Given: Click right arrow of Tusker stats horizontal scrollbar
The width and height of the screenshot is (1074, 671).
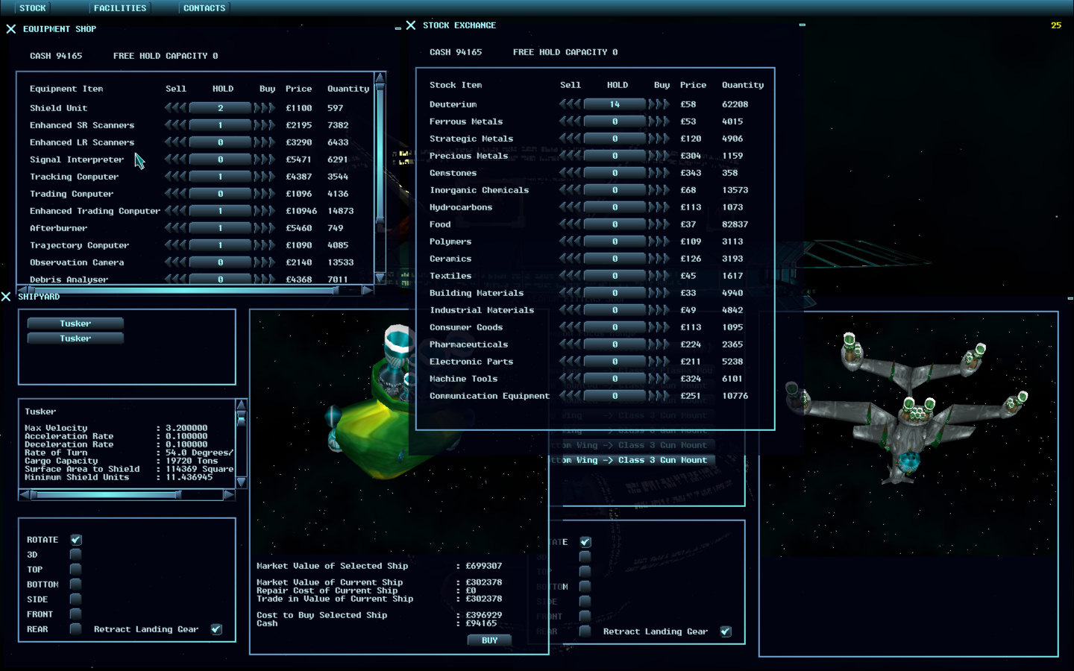Looking at the screenshot, I should pyautogui.click(x=229, y=494).
